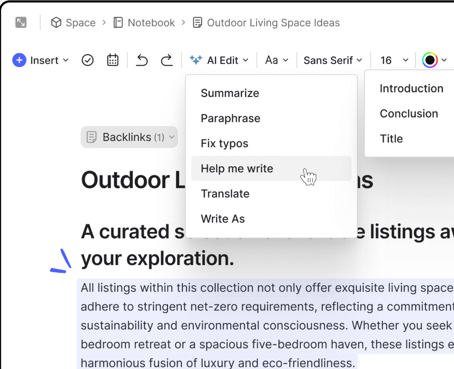
Task: Open Space in the breadcrumb
Action: pos(81,23)
